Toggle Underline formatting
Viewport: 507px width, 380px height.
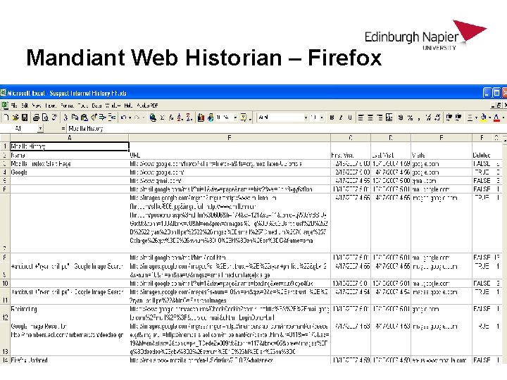tap(350, 118)
